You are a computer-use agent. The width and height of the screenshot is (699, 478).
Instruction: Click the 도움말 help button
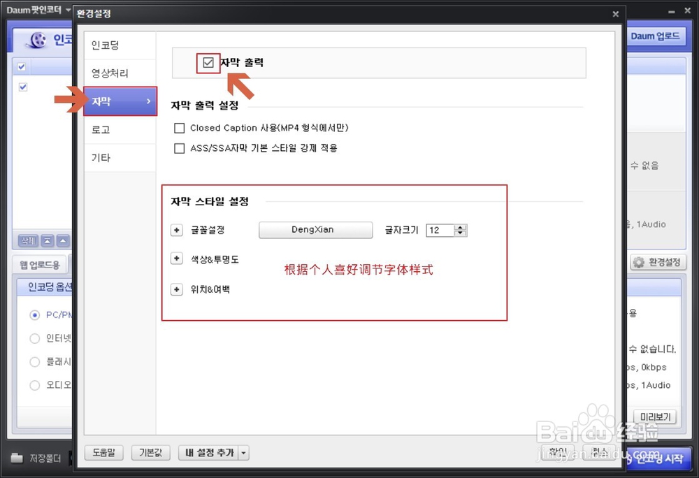103,453
